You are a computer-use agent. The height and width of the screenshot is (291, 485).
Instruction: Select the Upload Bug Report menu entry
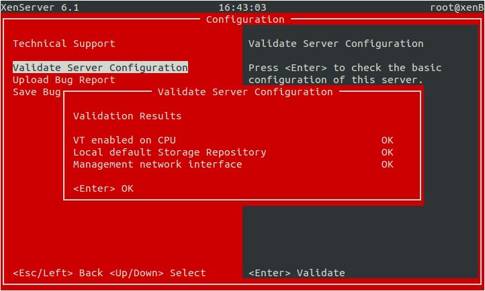(x=64, y=80)
